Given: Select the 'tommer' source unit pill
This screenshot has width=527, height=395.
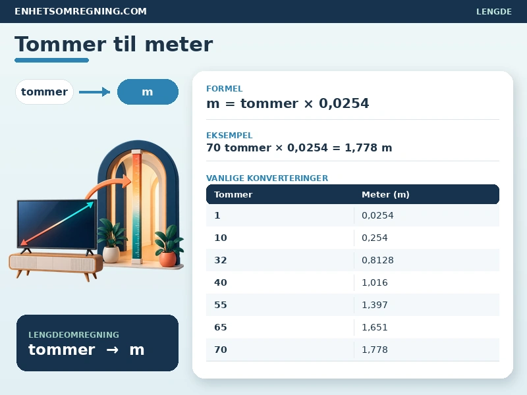Looking at the screenshot, I should (x=44, y=92).
